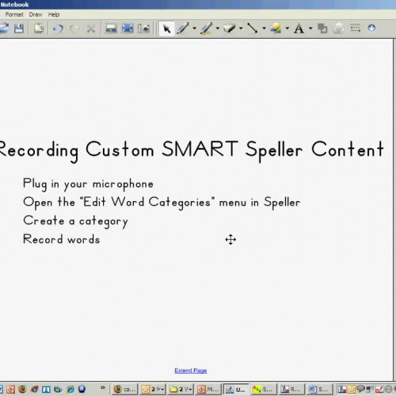Screen dimensions: 396x396
Task: Open the Help menu
Action: click(x=54, y=14)
